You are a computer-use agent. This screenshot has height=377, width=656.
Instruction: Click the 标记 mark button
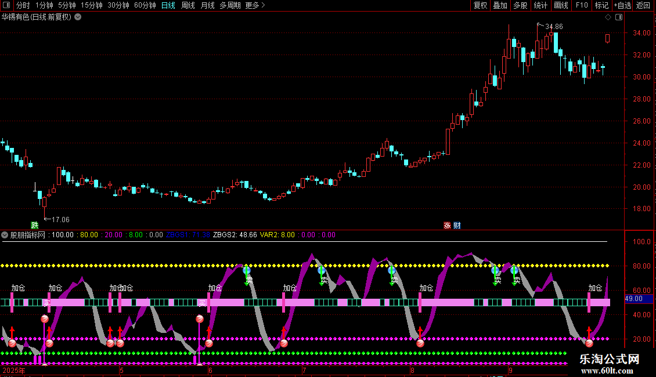pyautogui.click(x=601, y=5)
